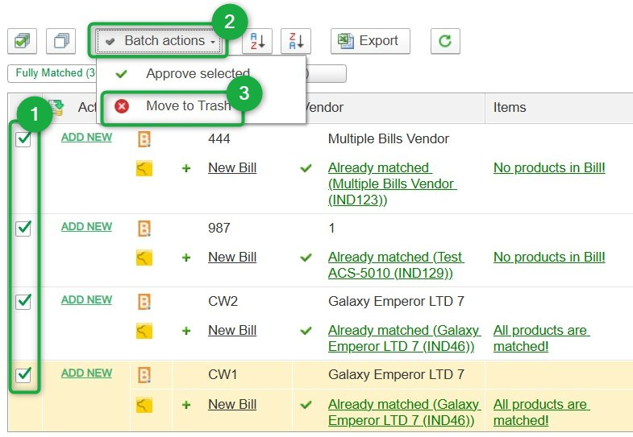Click the Export button
The width and height of the screenshot is (633, 437).
370,41
